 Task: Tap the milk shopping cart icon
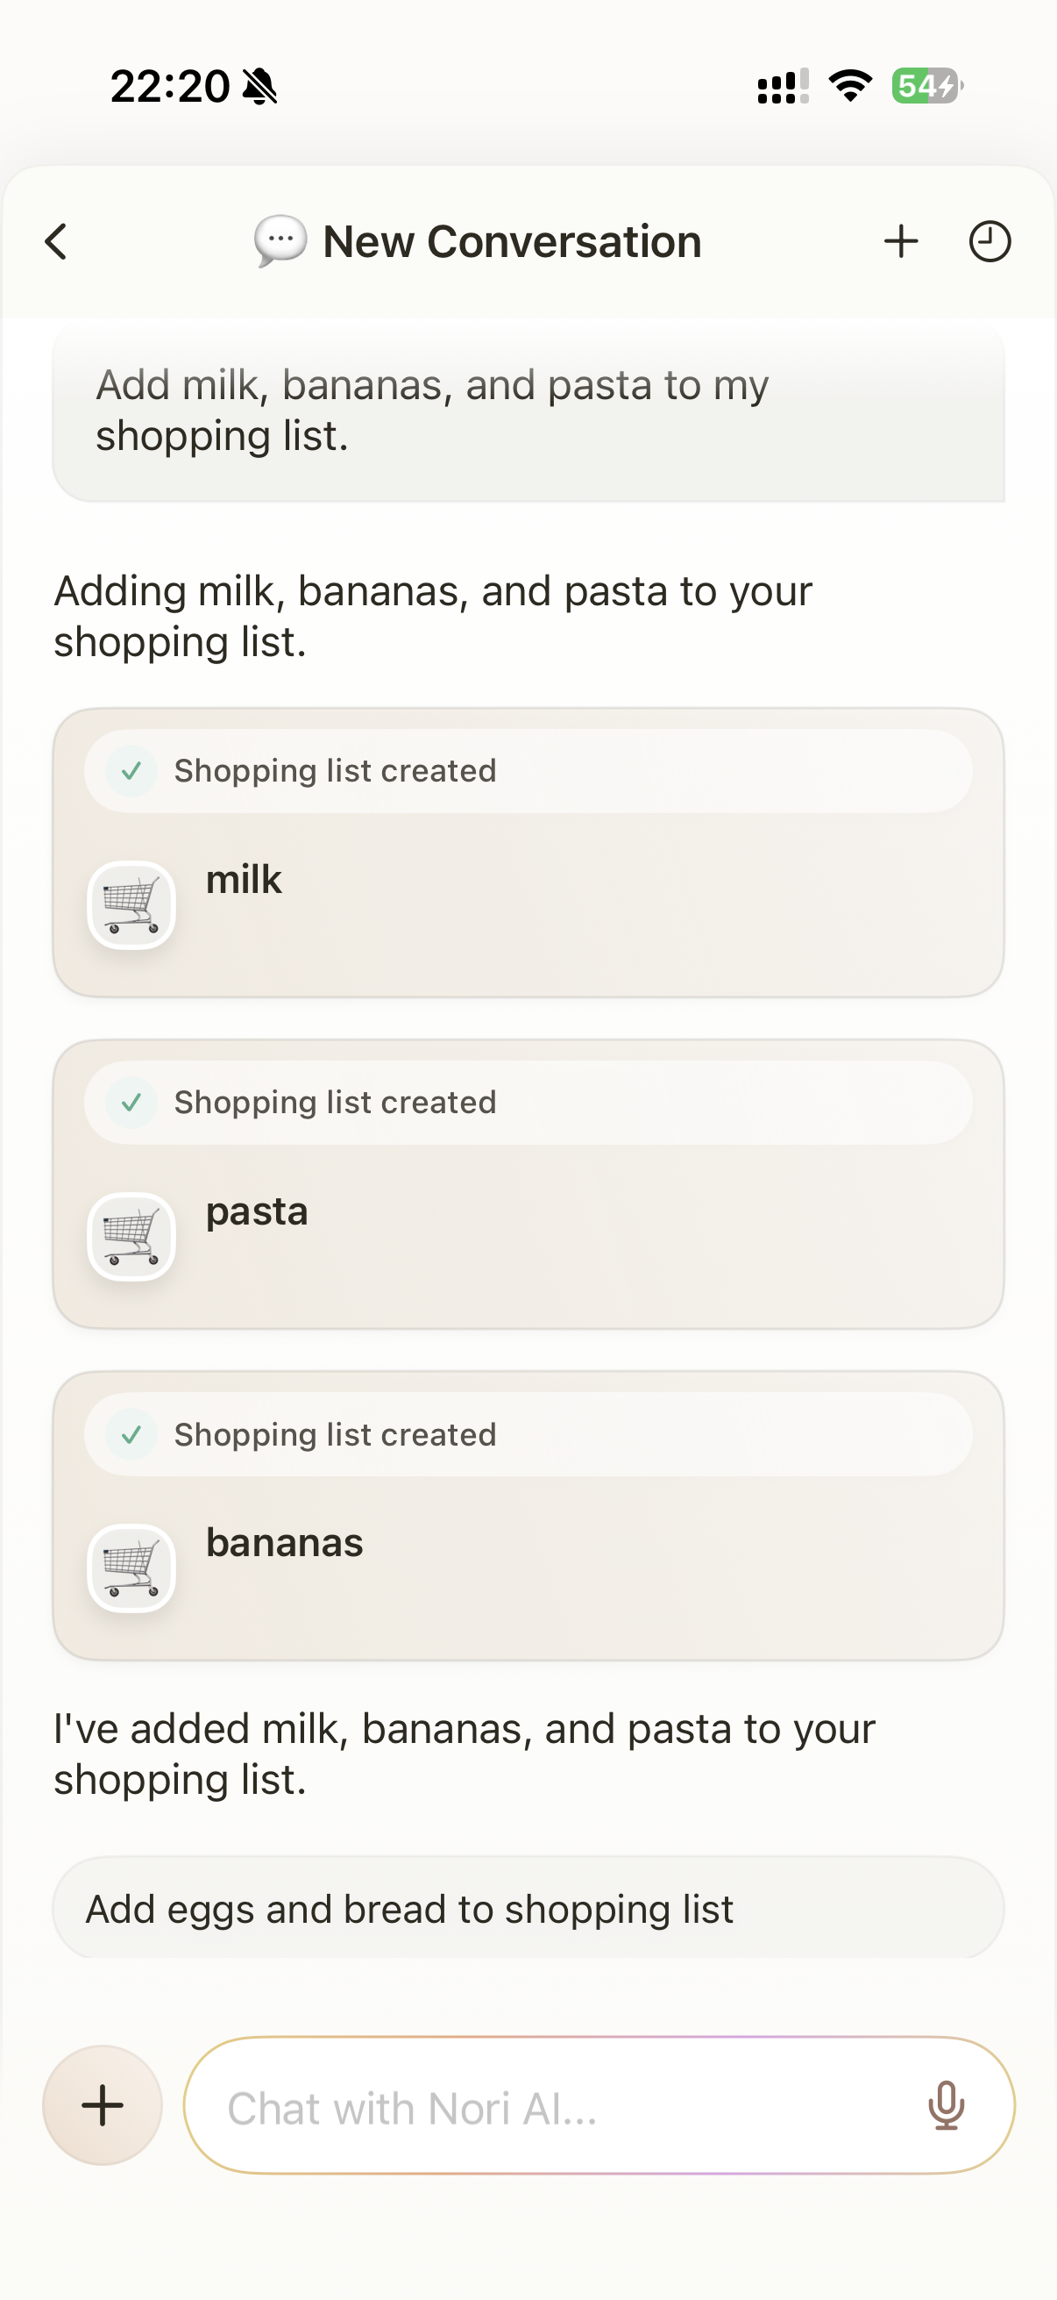(x=131, y=905)
